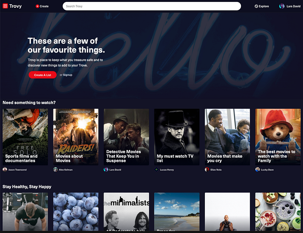Image resolution: width=303 pixels, height=233 pixels.
Task: Open Alex Kelman author name
Action: (66, 170)
